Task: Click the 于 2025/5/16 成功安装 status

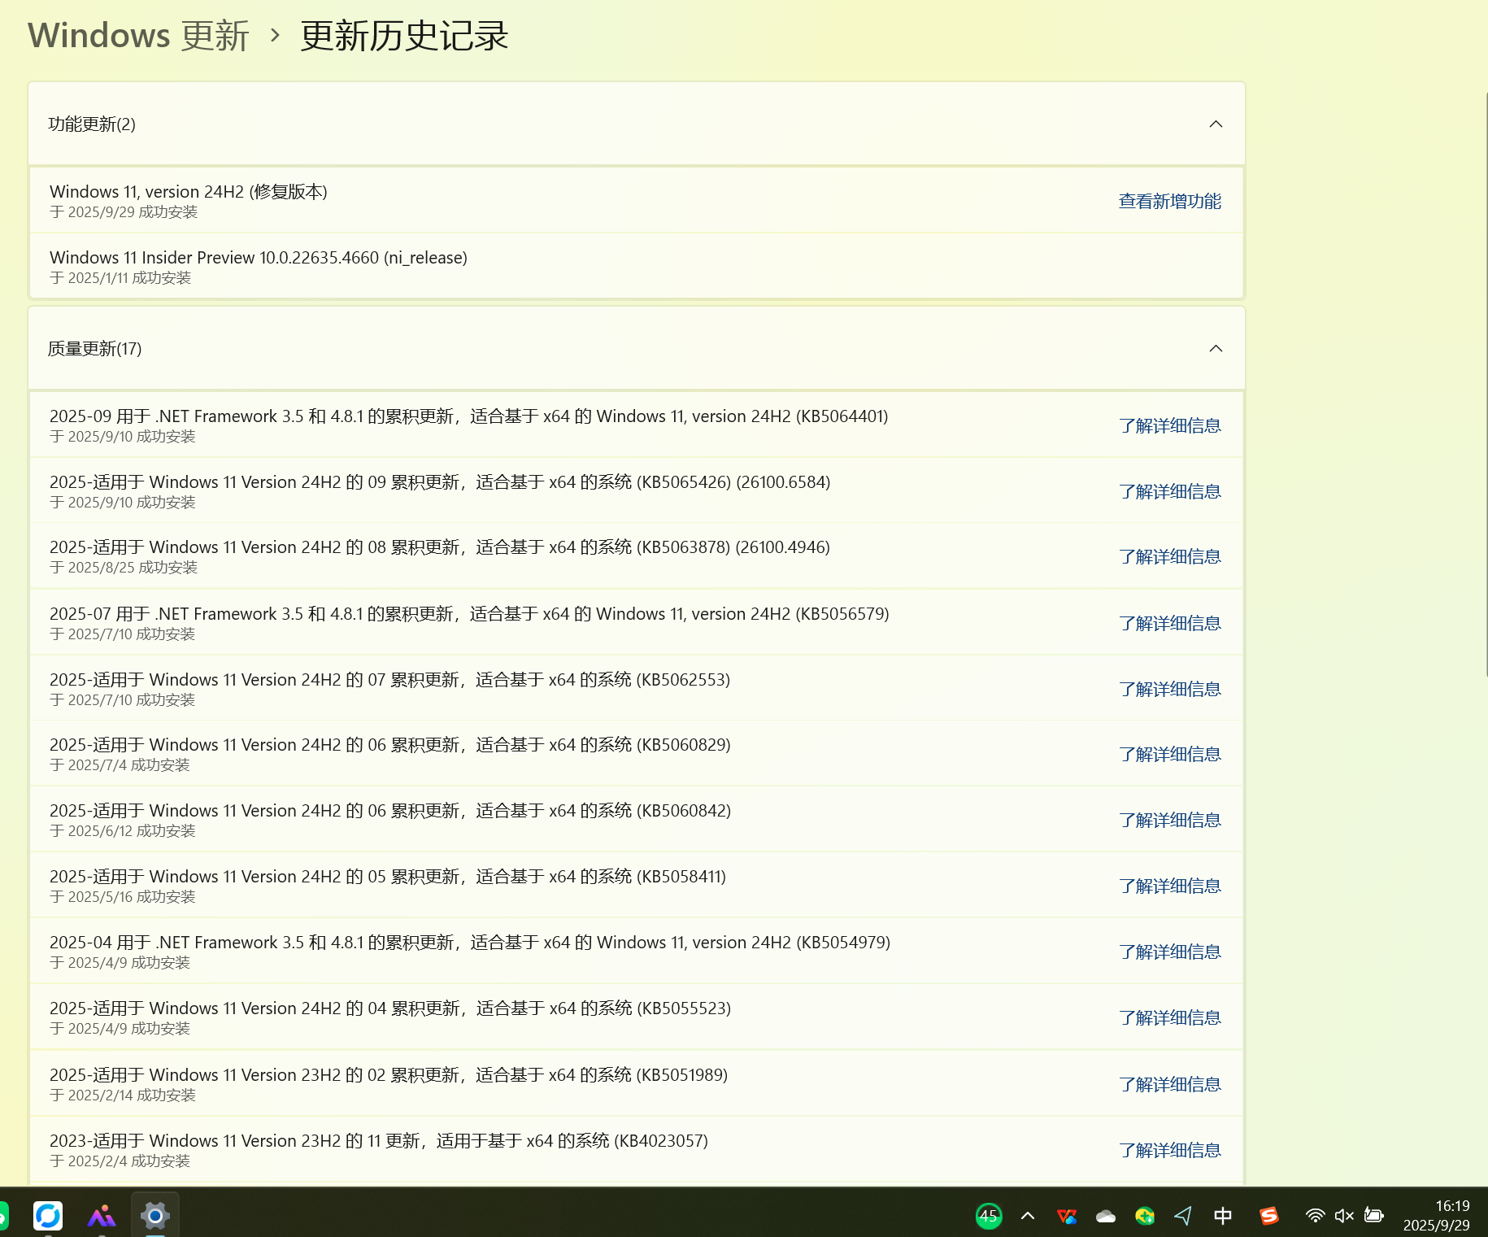Action: pyautogui.click(x=123, y=896)
